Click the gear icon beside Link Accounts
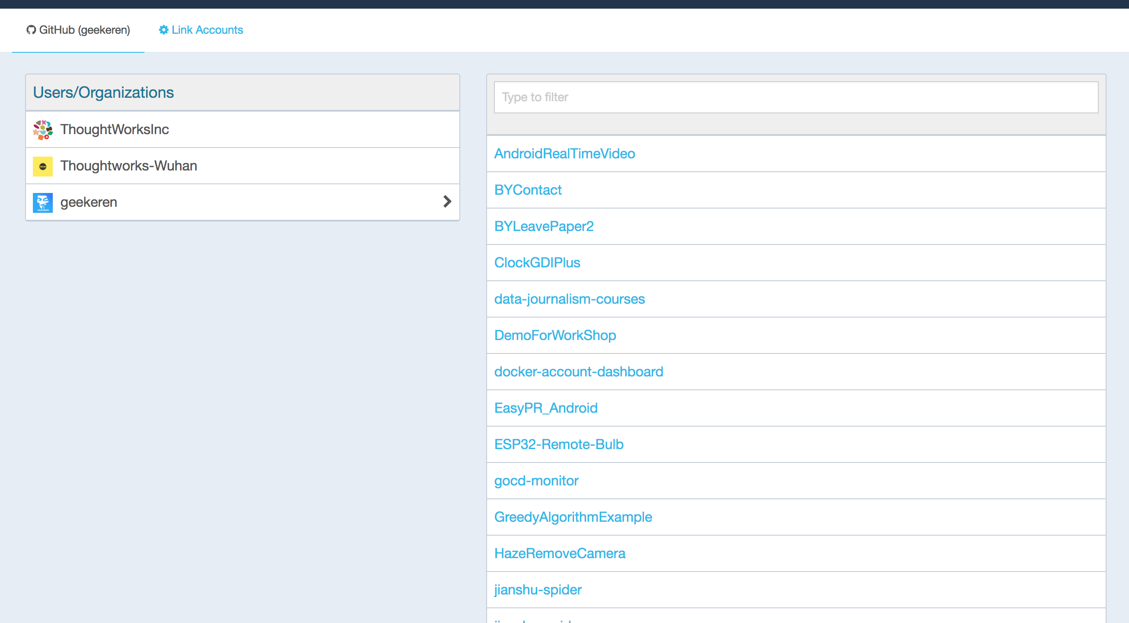Viewport: 1129px width, 623px height. [x=164, y=30]
